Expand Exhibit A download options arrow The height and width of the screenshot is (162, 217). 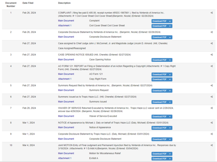click(170, 159)
